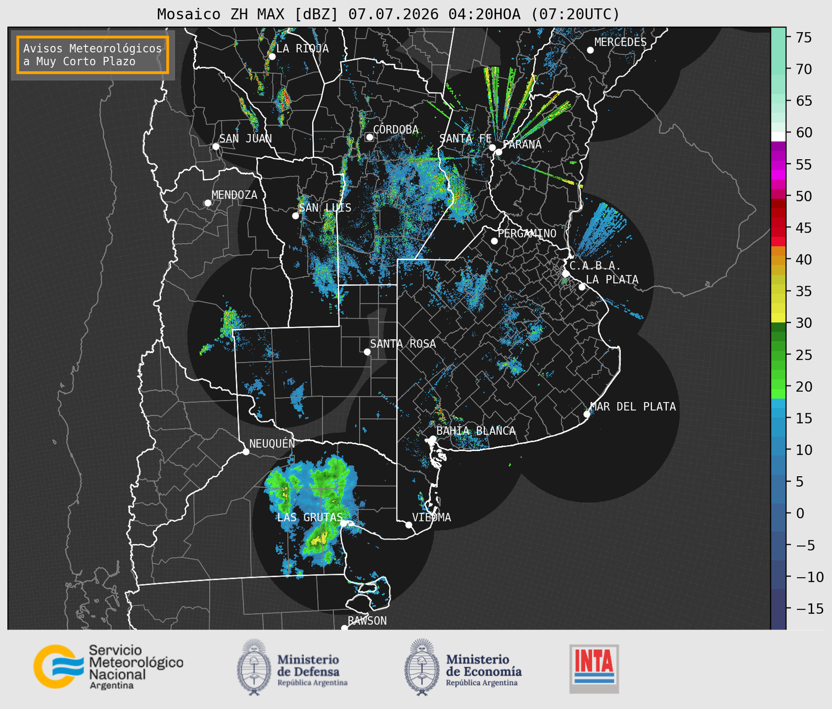Viewport: 832px width, 709px height.
Task: Select the SANTA ROSA city marker dot
Action: click(367, 352)
